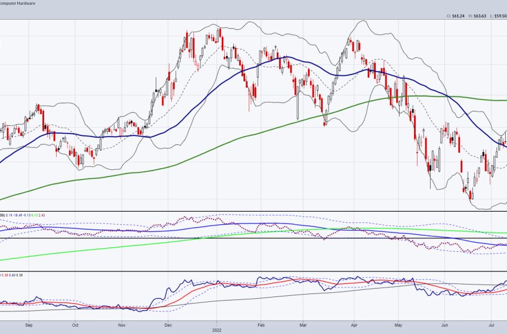Click the green indicator value '6.13'
The height and width of the screenshot is (334, 507).
[x=34, y=215]
